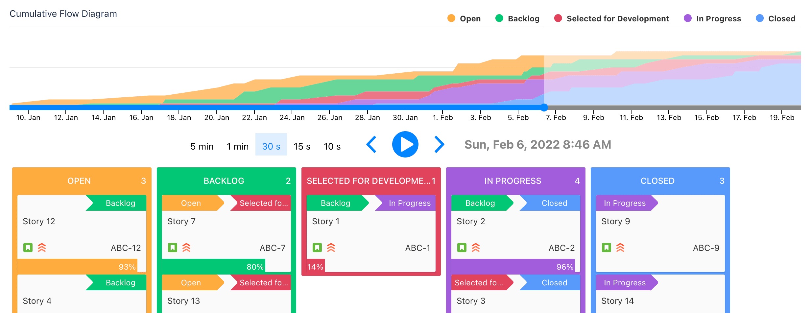Toggle the Backlog series in the legend
Viewport: 810px width, 313px height.
pyautogui.click(x=517, y=19)
